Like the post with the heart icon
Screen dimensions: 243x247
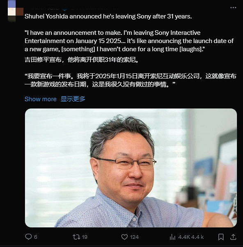124,237
